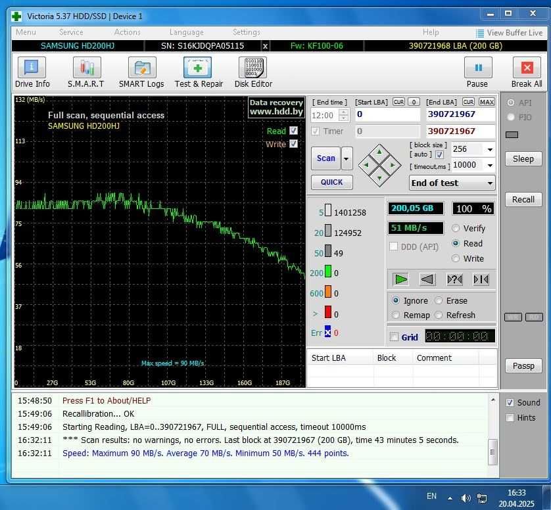
Task: Click the Passp button
Action: (x=523, y=366)
